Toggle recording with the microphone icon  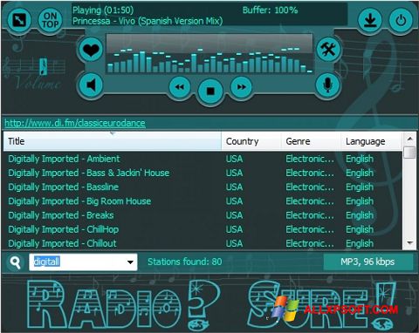[x=327, y=85]
